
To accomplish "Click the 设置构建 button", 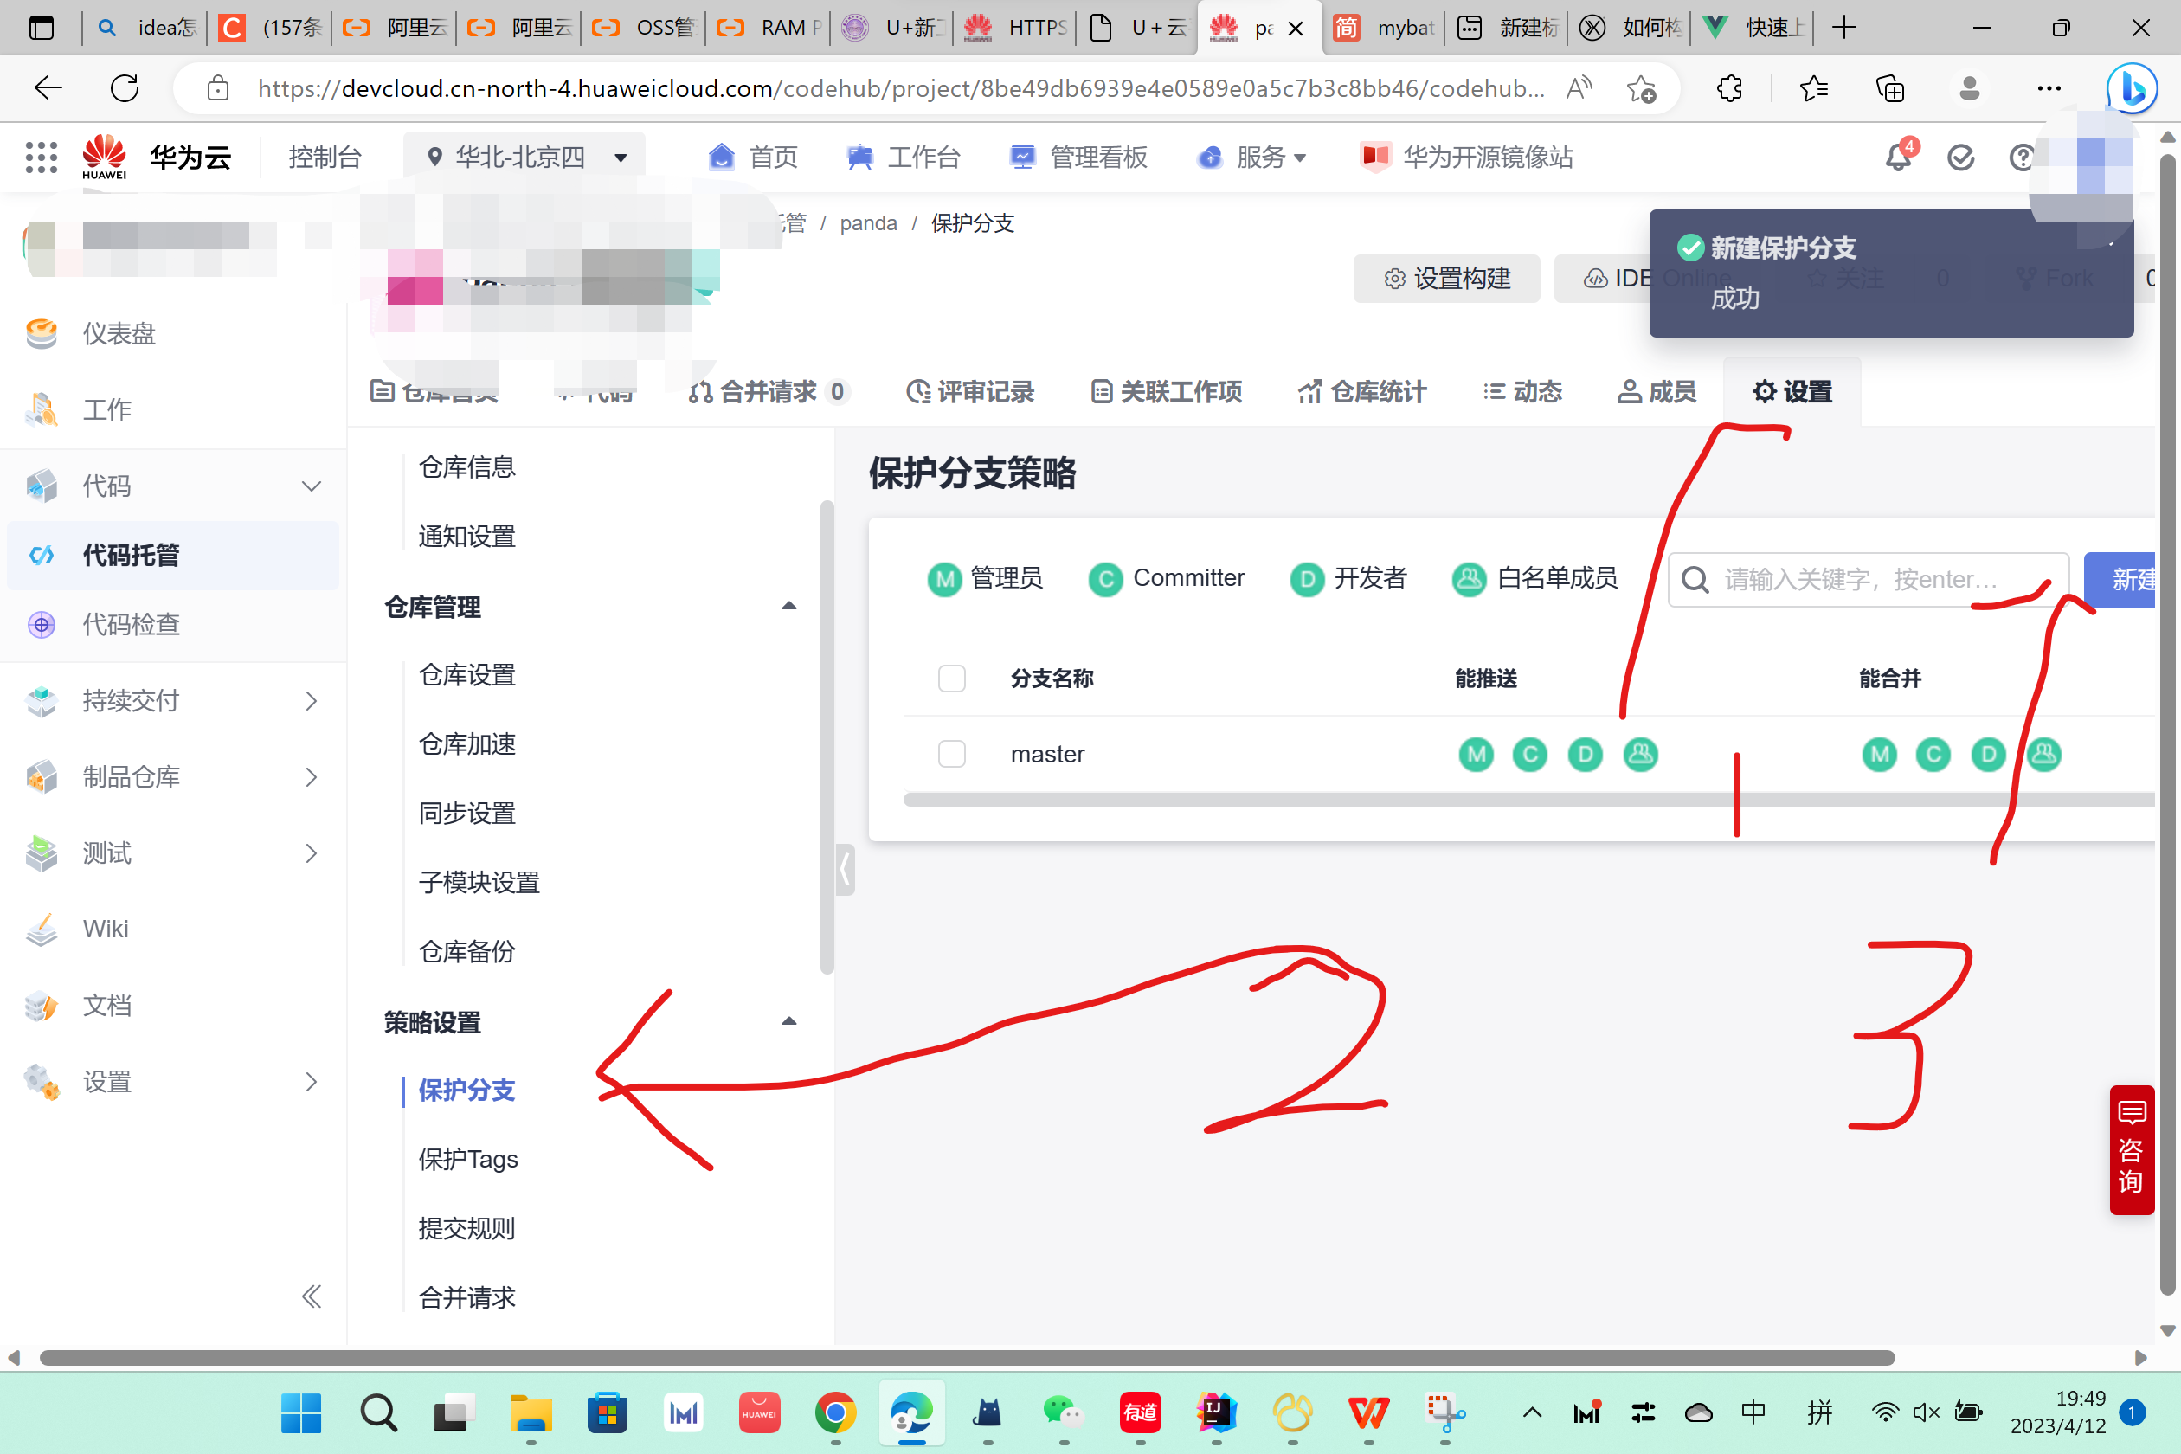I will click(x=1445, y=278).
